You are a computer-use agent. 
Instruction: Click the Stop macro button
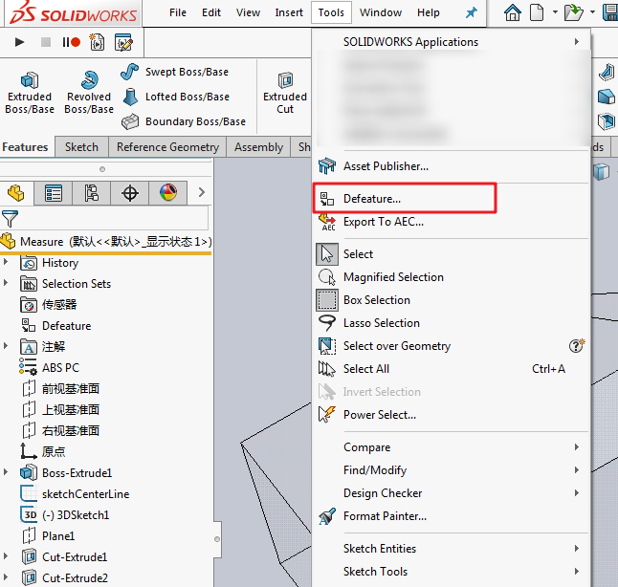46,42
